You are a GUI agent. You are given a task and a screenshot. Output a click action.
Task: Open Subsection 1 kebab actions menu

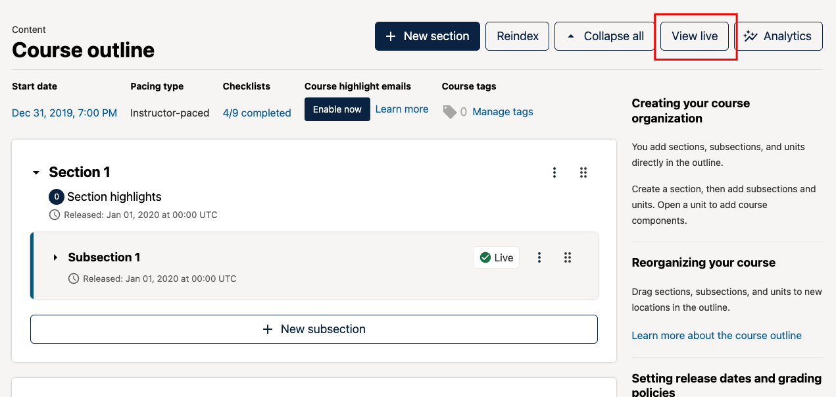coord(539,257)
